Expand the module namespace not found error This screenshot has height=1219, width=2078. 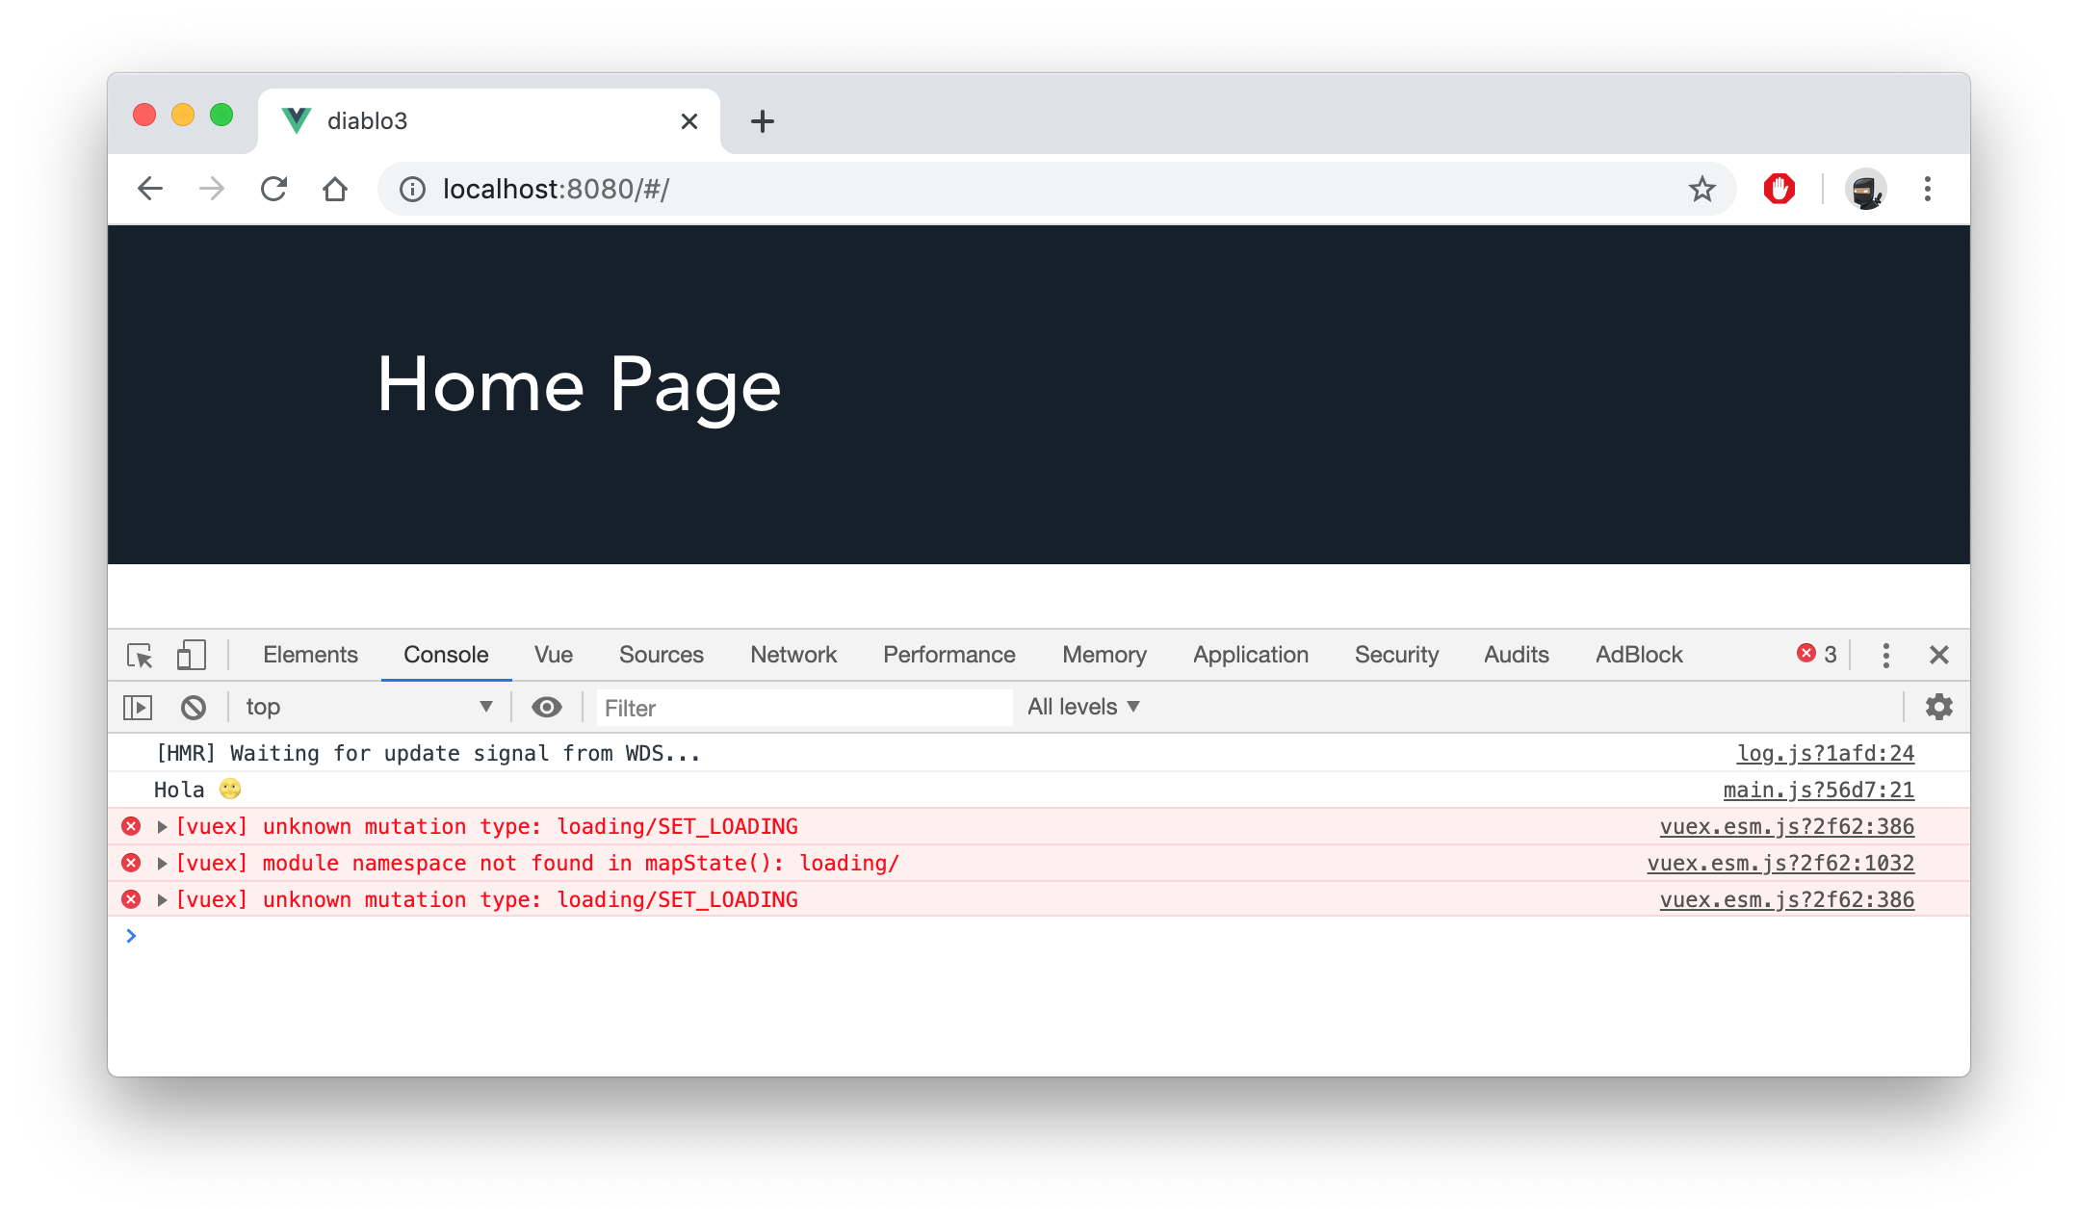pyautogui.click(x=163, y=864)
